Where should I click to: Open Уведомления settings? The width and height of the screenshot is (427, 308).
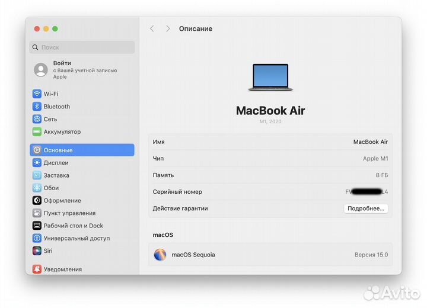click(x=82, y=269)
